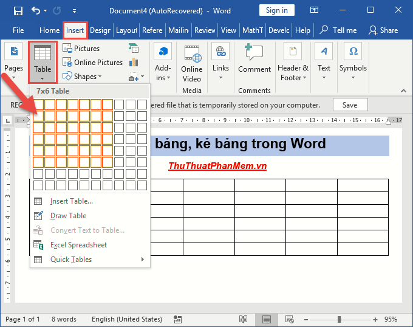Click the tab selector at ruler corner

pos(8,120)
